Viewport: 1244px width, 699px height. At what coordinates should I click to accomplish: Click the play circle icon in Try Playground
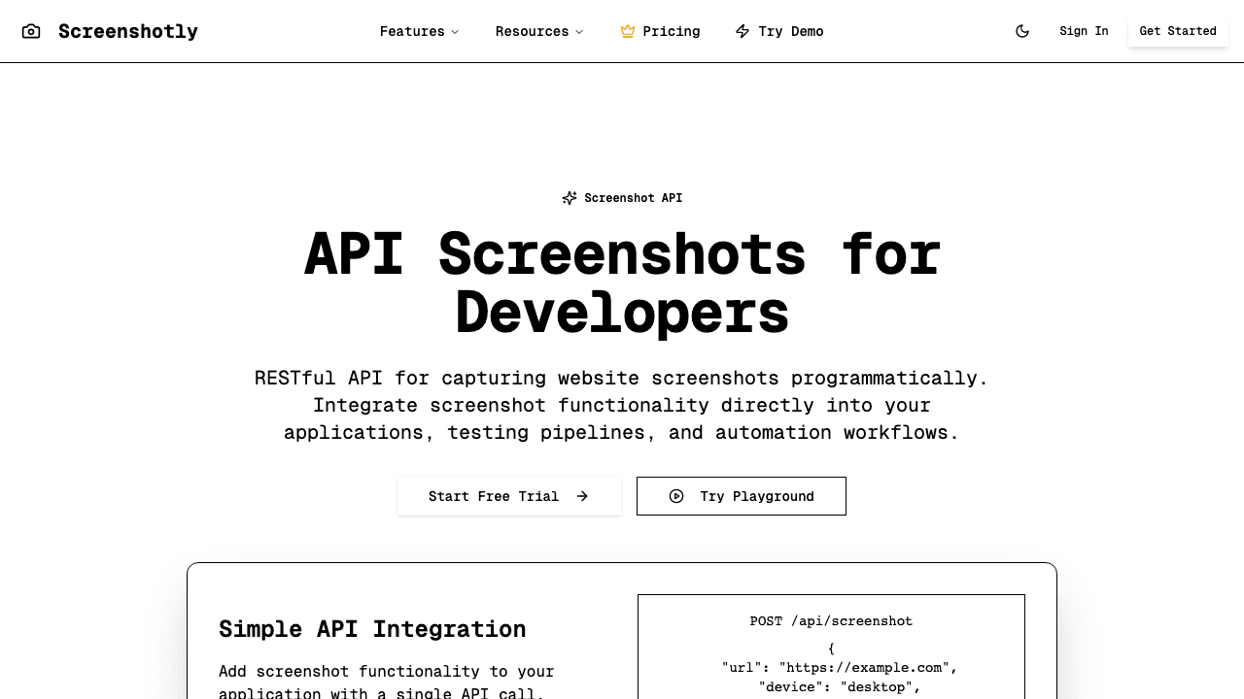click(x=676, y=496)
